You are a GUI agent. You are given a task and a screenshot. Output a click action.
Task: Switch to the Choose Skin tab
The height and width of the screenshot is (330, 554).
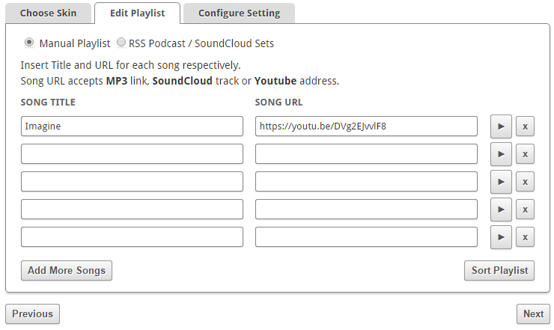[47, 13]
